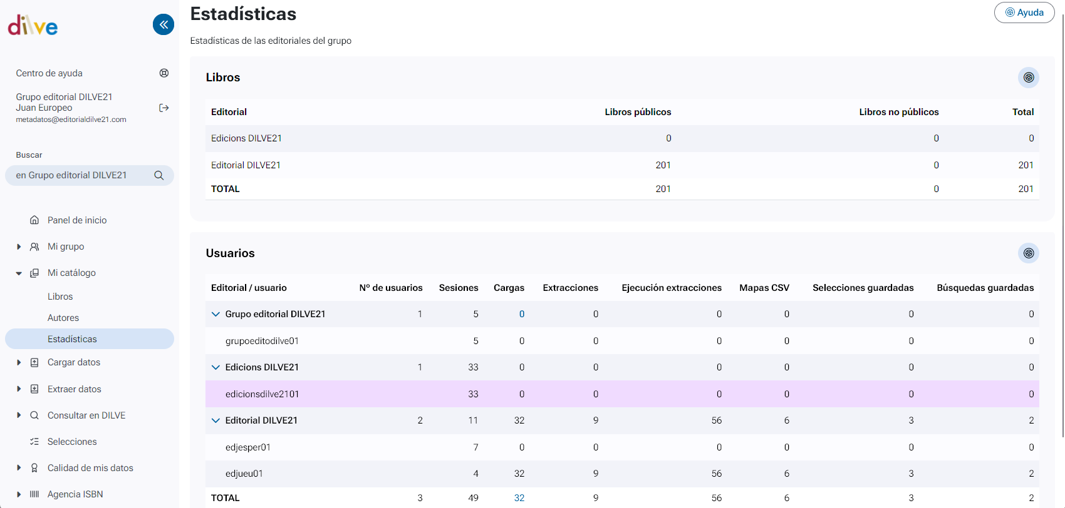1065x508 pixels.
Task: Open Panel de inicio
Action: [77, 220]
